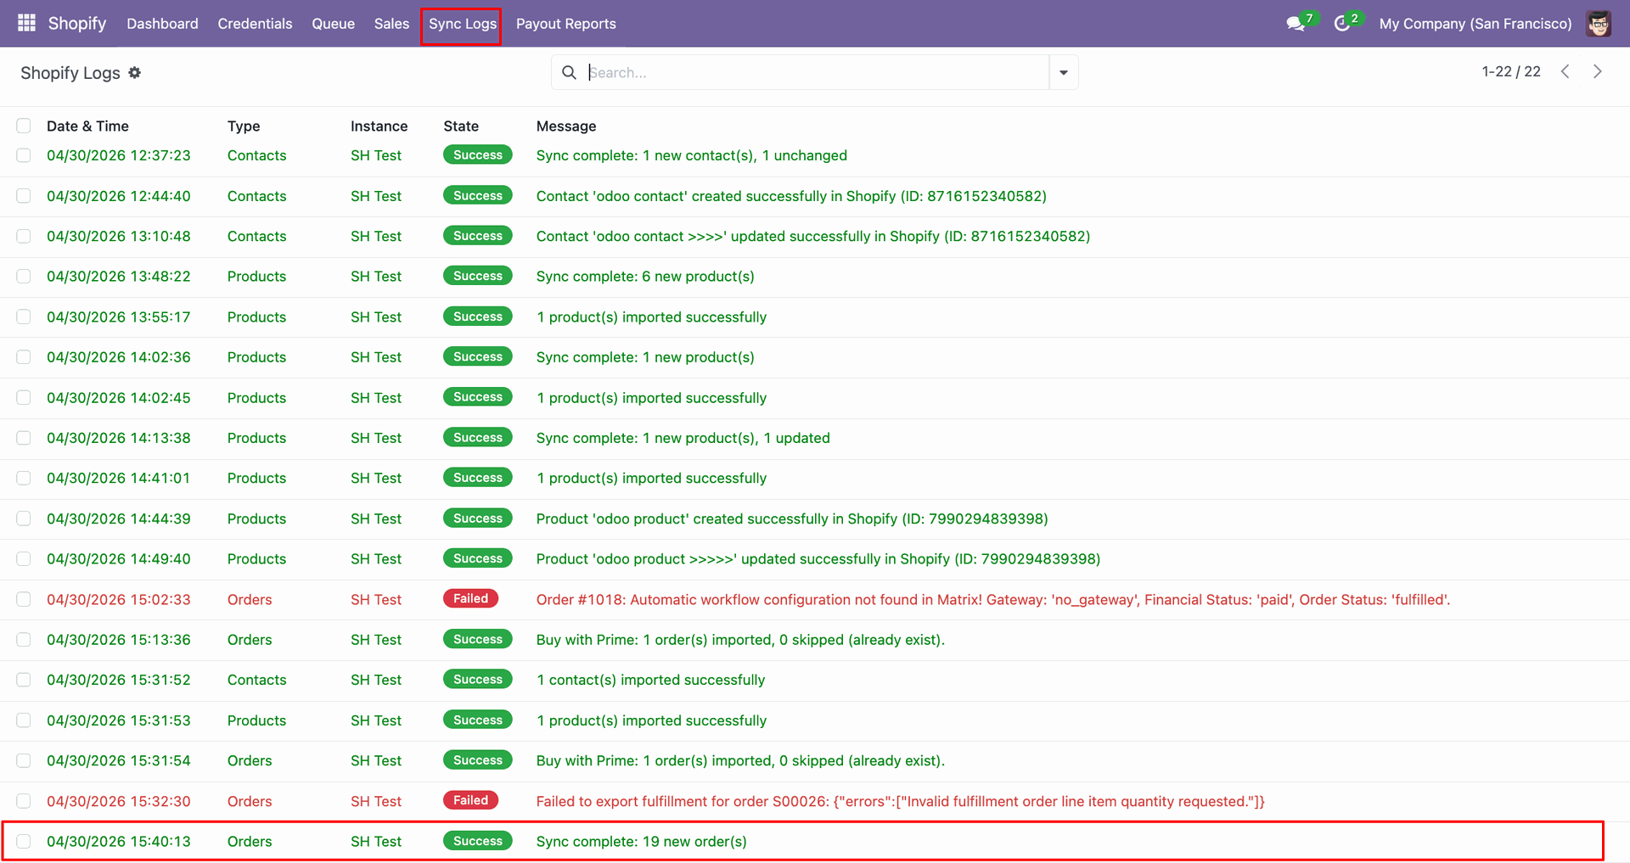Sort by State column header
The width and height of the screenshot is (1630, 863).
tap(461, 126)
